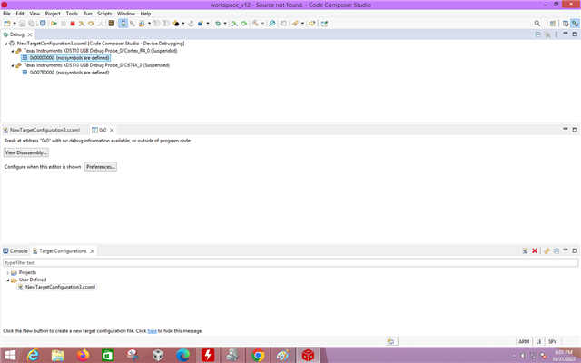Click the Collapse All icon in Debug view

[x=538, y=34]
